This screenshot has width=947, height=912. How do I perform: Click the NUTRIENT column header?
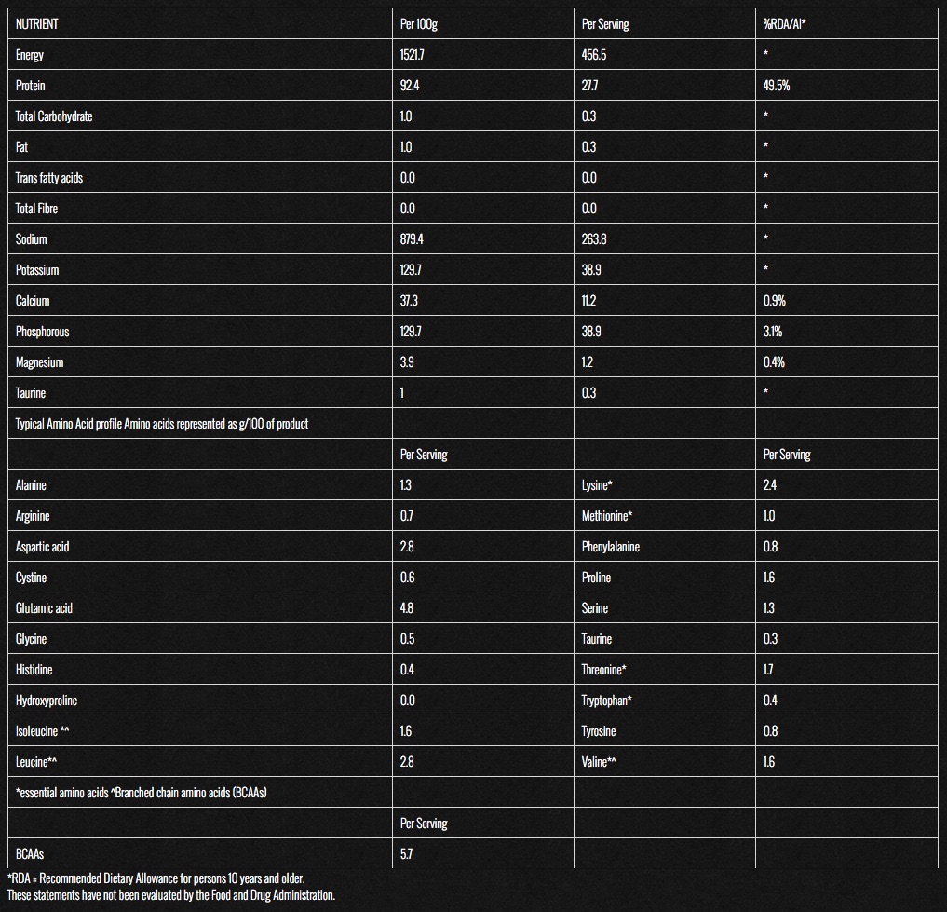click(x=36, y=24)
